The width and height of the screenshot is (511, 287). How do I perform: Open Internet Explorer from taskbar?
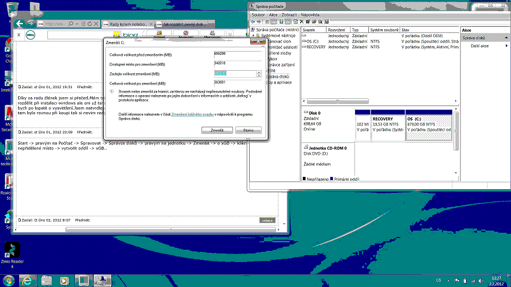pyautogui.click(x=27, y=281)
